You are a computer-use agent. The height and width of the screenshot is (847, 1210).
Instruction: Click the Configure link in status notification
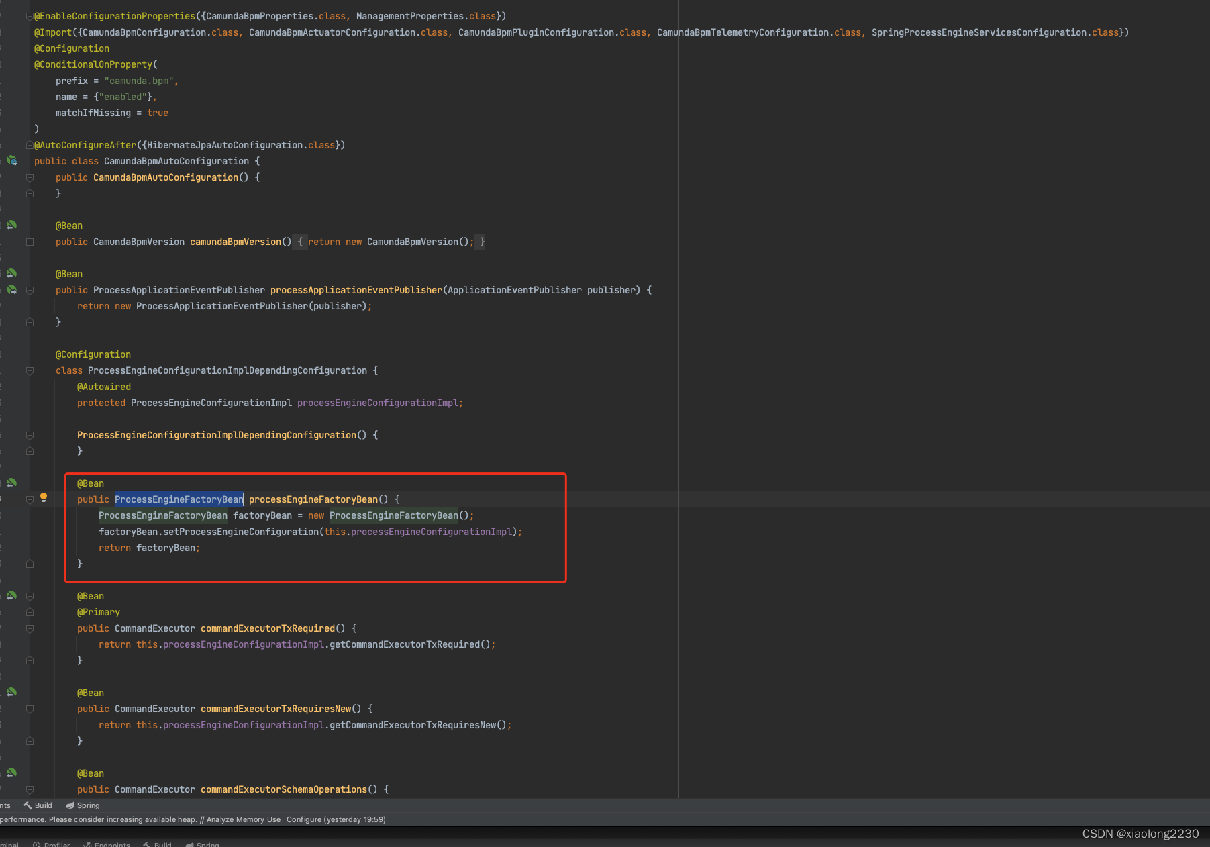304,819
